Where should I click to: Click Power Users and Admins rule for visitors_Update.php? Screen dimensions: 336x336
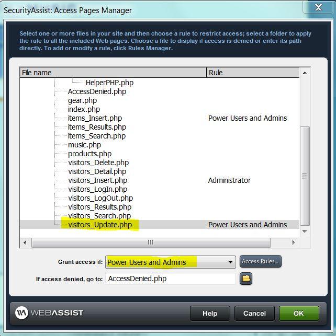[248, 225]
